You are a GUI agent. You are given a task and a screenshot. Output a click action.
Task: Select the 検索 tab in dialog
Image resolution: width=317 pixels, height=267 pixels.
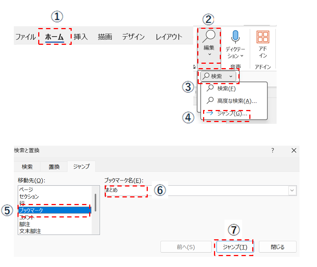(x=27, y=166)
